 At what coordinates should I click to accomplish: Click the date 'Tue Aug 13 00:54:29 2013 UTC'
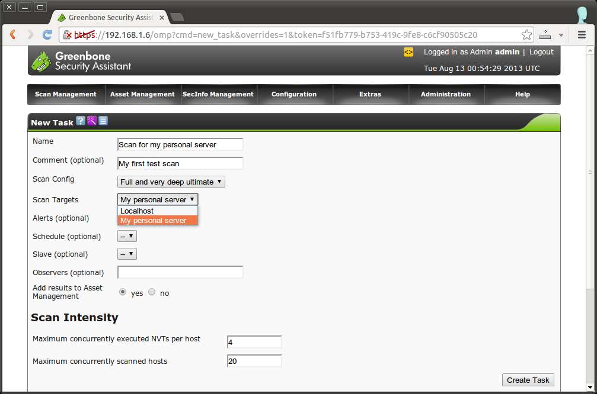[x=481, y=69]
